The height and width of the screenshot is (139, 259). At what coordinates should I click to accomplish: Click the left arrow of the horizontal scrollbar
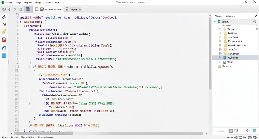click(x=11, y=133)
